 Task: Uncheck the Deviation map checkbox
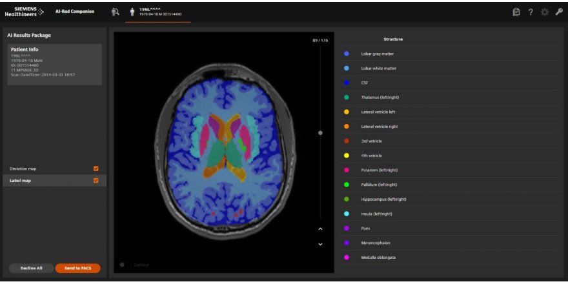tap(96, 168)
